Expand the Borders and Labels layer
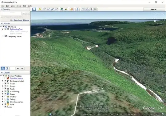Screen dimensions: 166x116 (3, 81)
